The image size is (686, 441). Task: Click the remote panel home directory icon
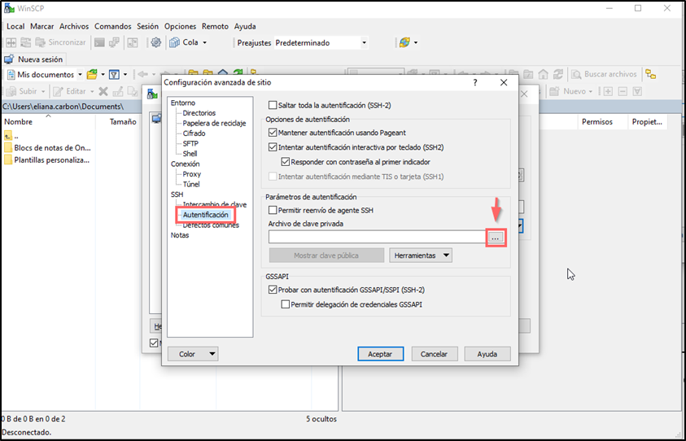[x=543, y=74]
